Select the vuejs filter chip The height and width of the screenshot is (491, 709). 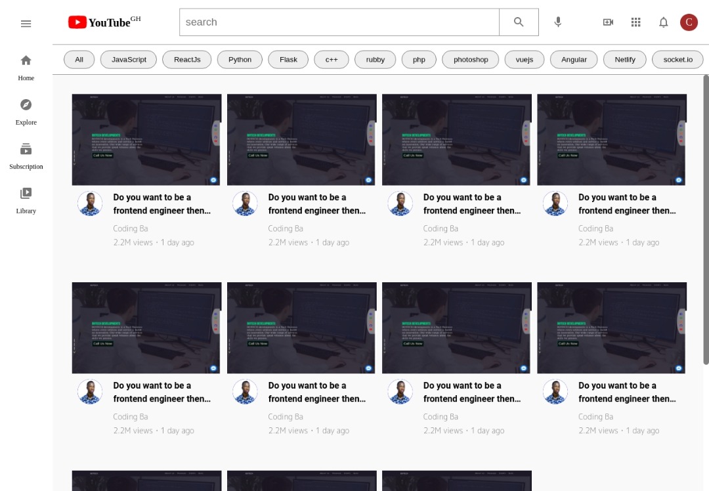pos(525,60)
